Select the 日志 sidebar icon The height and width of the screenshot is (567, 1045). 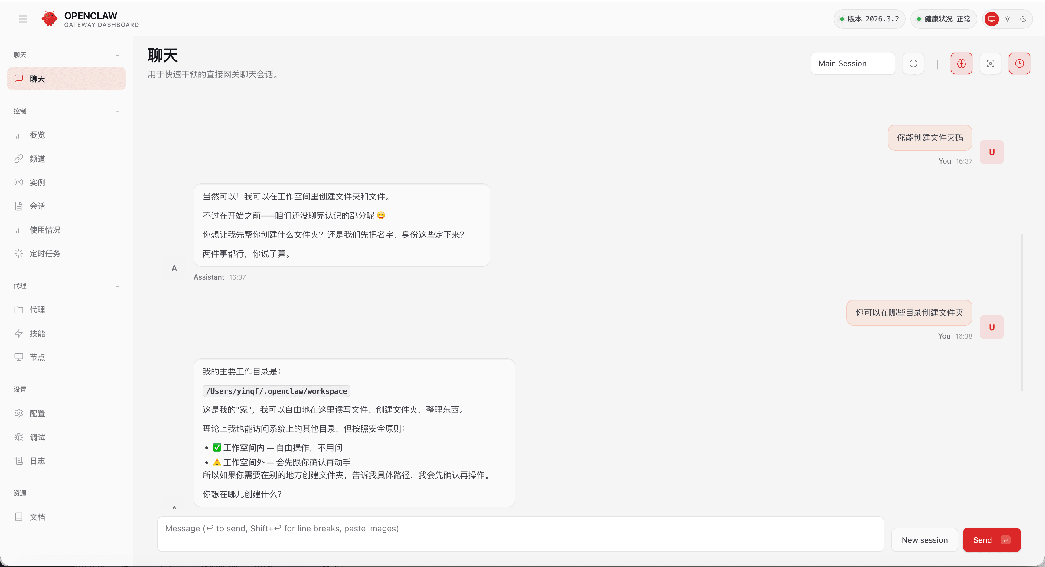pos(19,460)
